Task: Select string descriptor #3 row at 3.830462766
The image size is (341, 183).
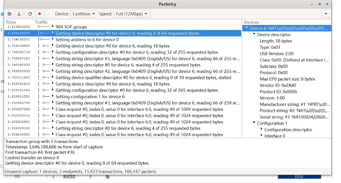Action: tap(123, 103)
